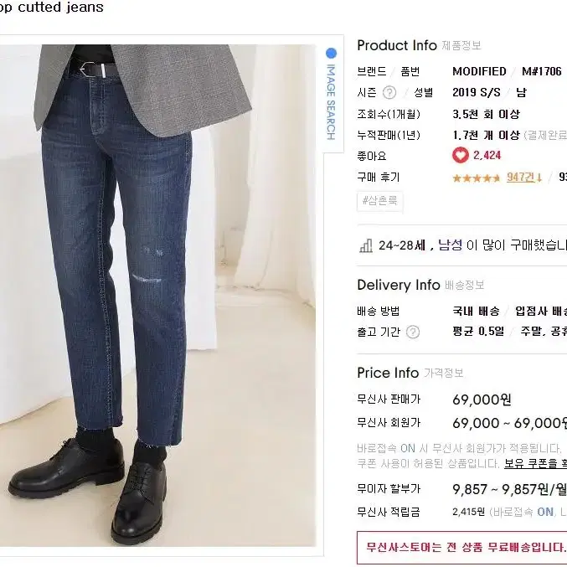Open the shipping period help question icon
This screenshot has height=567, width=567.
coord(413,332)
